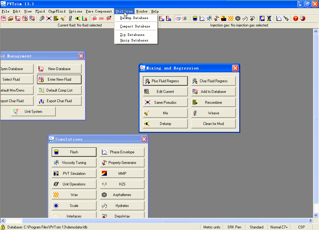Click the green and red bar chart toolbar icon
The image size is (319, 230).
[85, 18]
